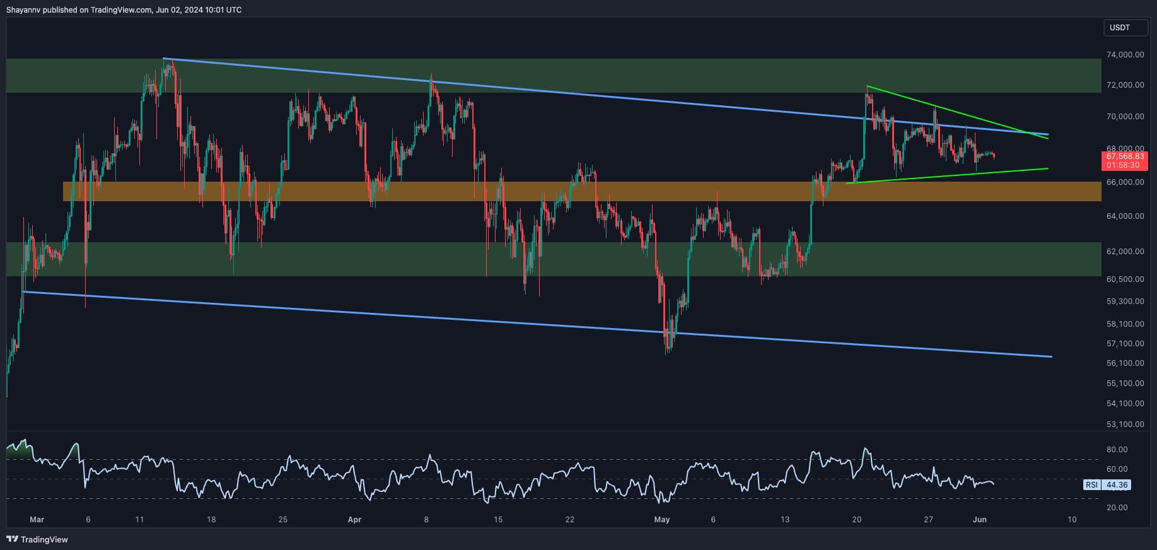This screenshot has height=550, width=1157.
Task: Click the Jun date label on time axis
Action: tap(979, 520)
